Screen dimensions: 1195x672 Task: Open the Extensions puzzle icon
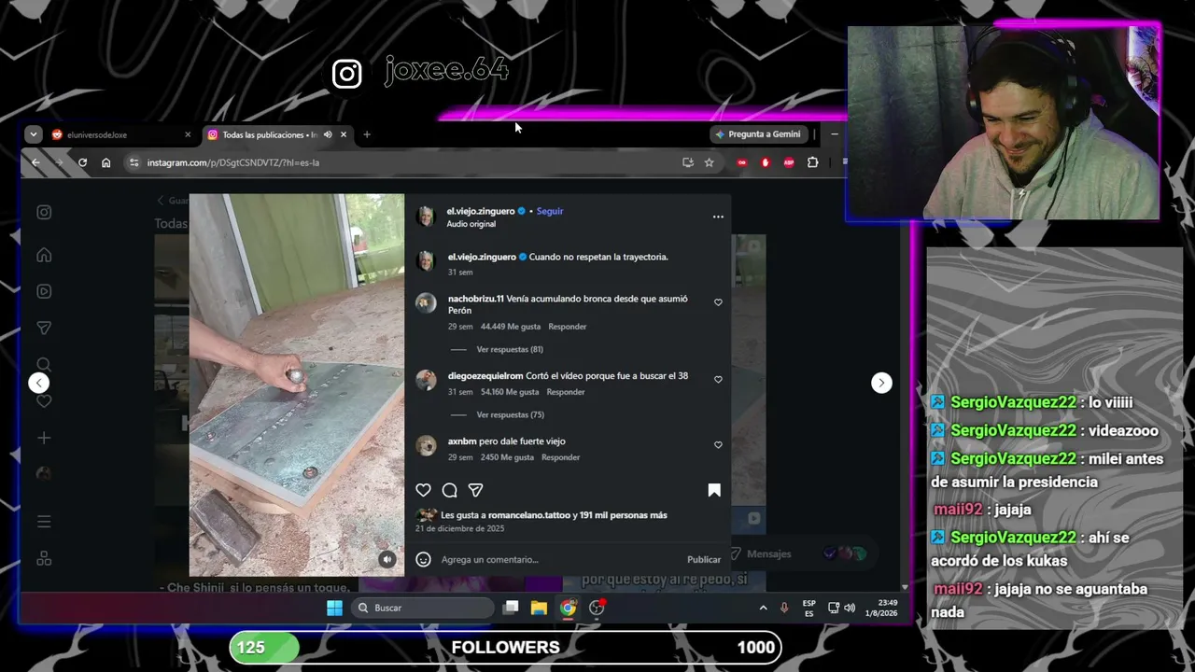(x=812, y=162)
